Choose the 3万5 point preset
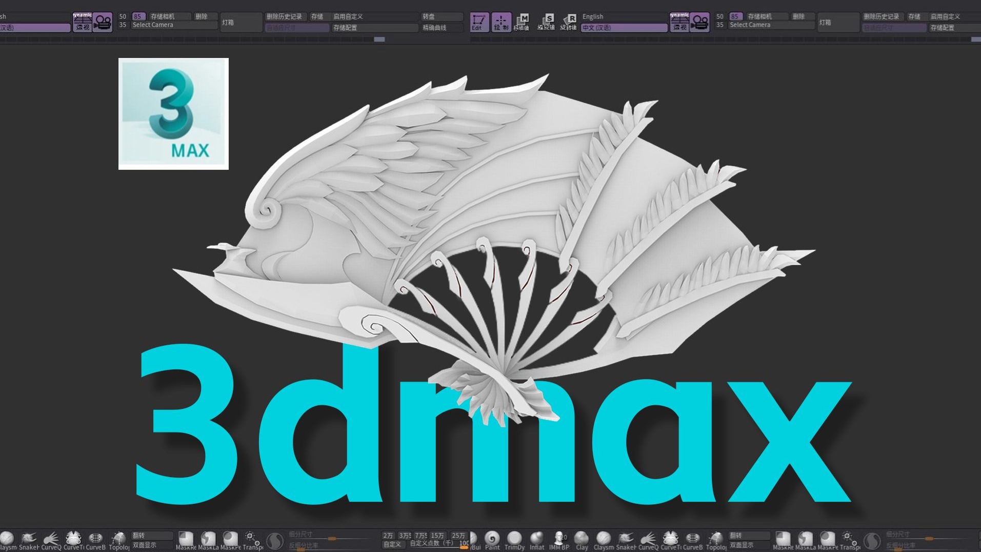This screenshot has width=981, height=552. (405, 536)
